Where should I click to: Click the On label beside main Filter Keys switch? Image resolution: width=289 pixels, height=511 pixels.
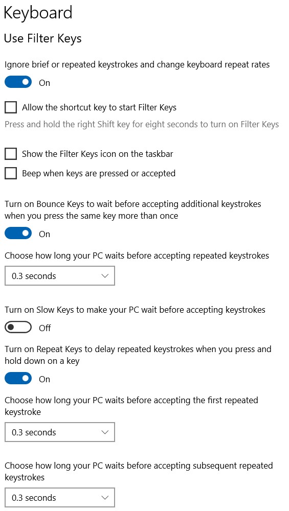[45, 83]
